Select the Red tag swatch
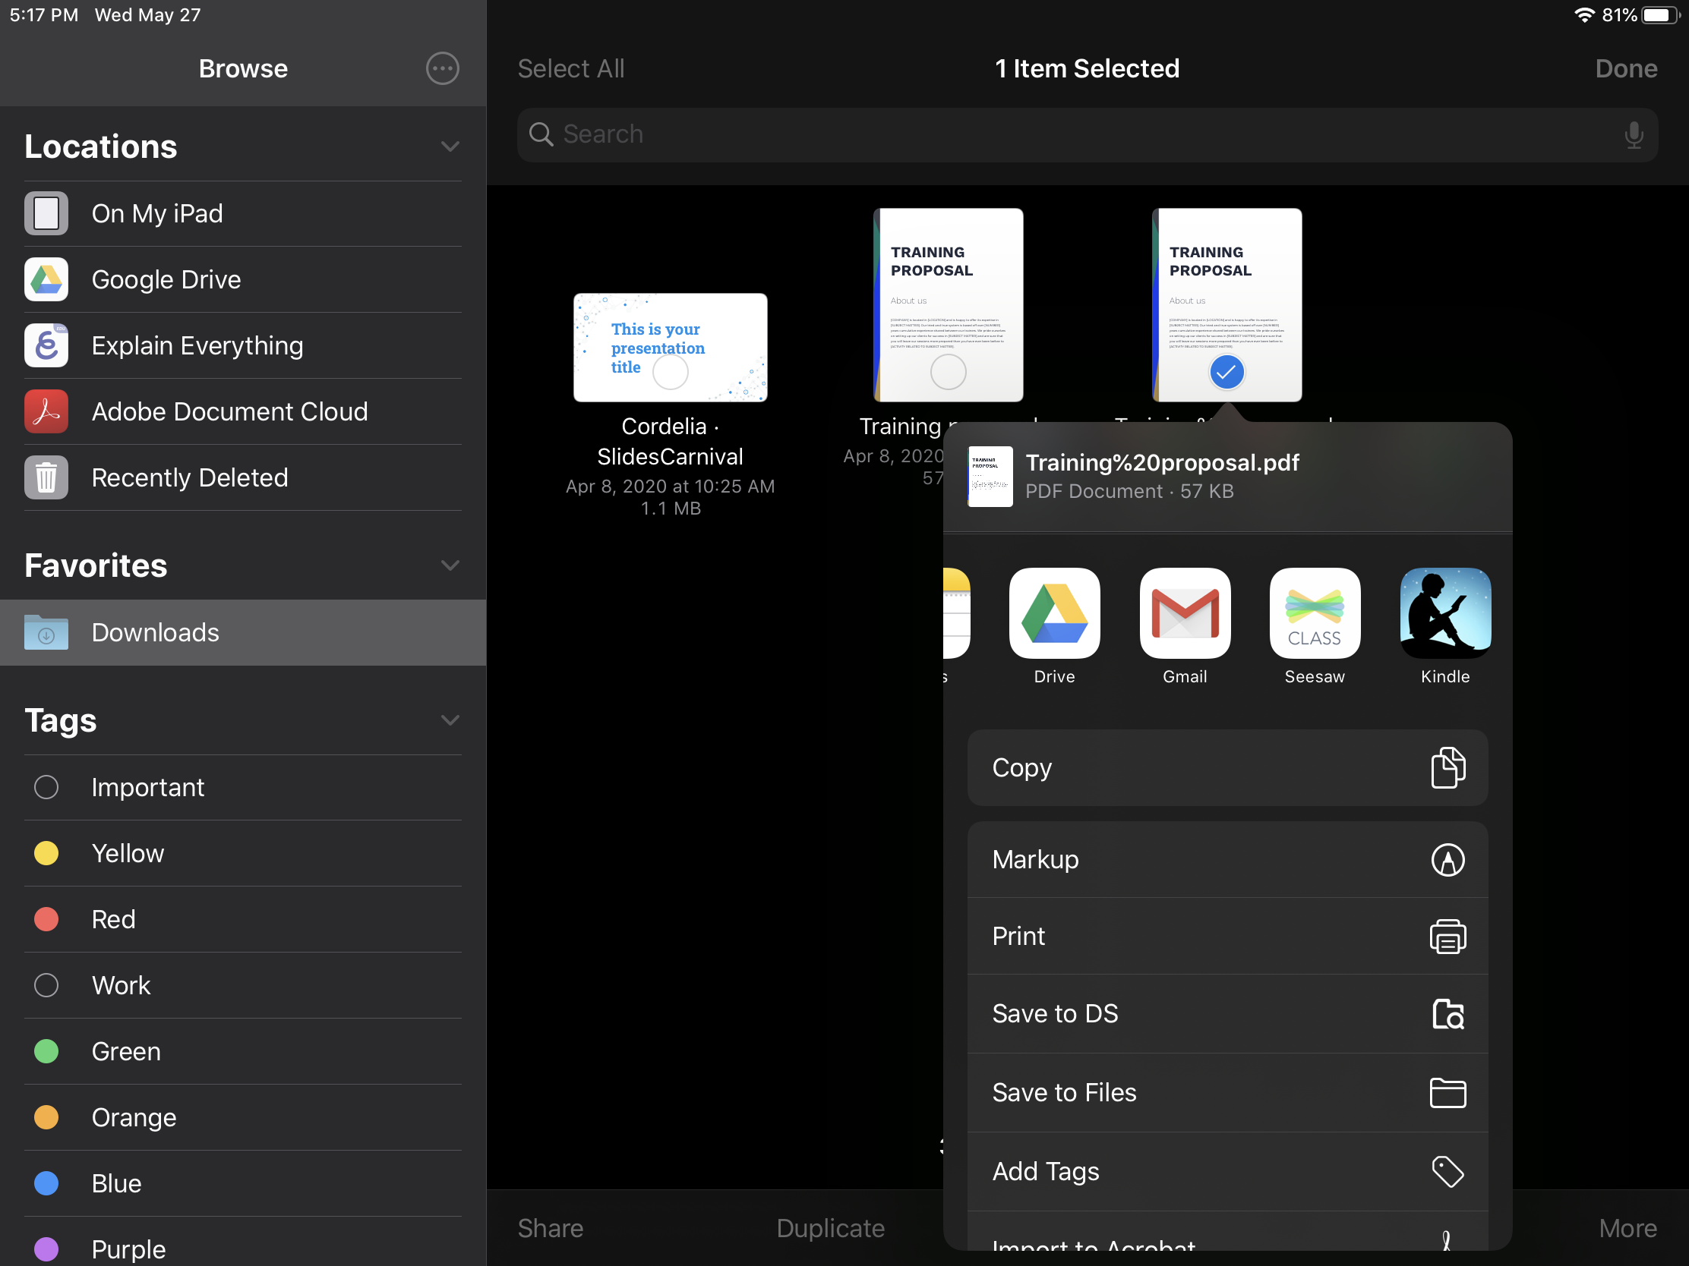The image size is (1689, 1266). 46,920
